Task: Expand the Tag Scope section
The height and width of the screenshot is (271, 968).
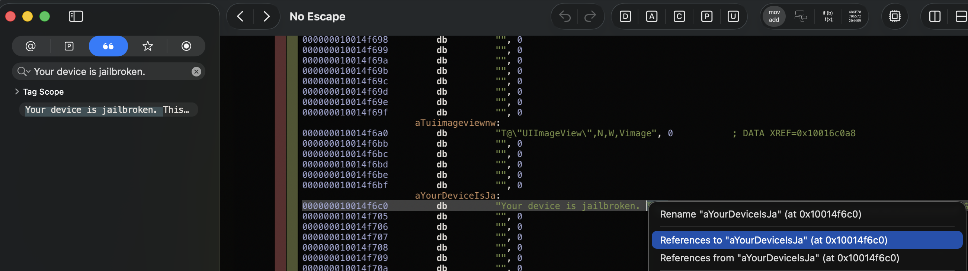Action: point(16,92)
